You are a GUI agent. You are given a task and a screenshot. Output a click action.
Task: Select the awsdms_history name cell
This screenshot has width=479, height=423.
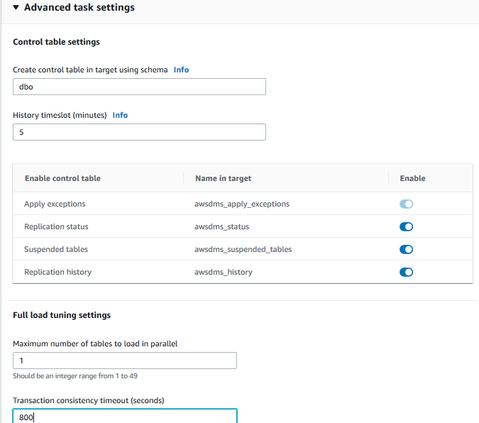pos(224,272)
